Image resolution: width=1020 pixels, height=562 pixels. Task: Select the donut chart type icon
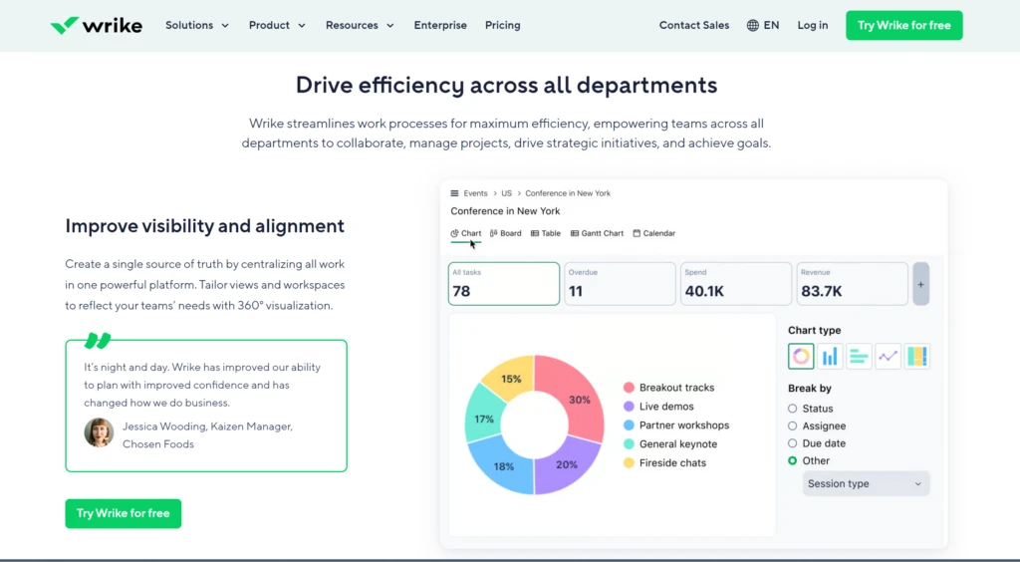tap(801, 356)
